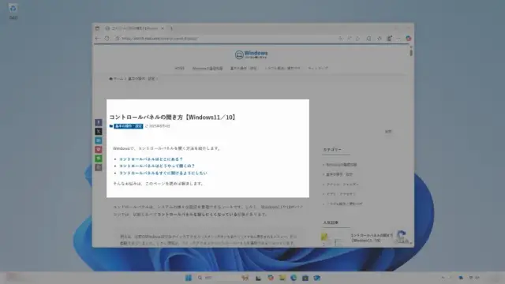Click the Hatena bookmark share icon
The width and height of the screenshot is (505, 284).
(98, 140)
